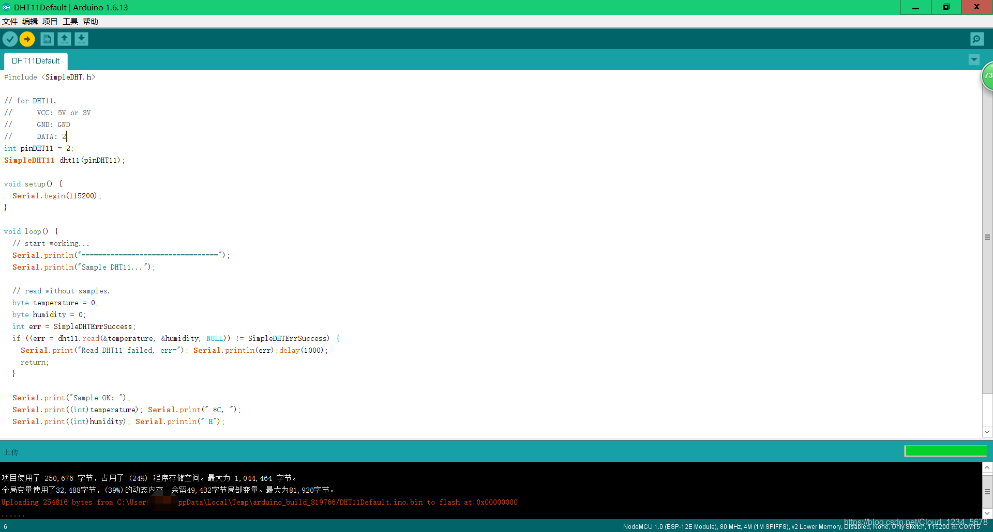Click the editor vertical scrollbar thumb
993x532 pixels.
(x=987, y=238)
